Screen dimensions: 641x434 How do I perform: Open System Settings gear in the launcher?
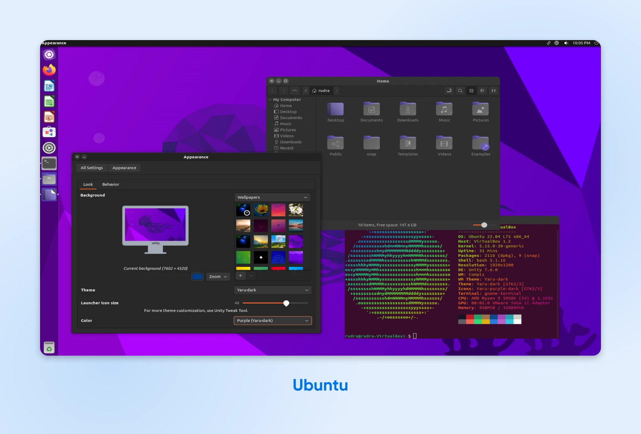(49, 148)
